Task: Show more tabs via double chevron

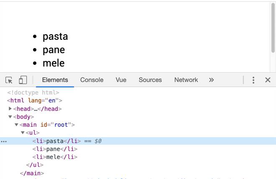Action: (211, 80)
